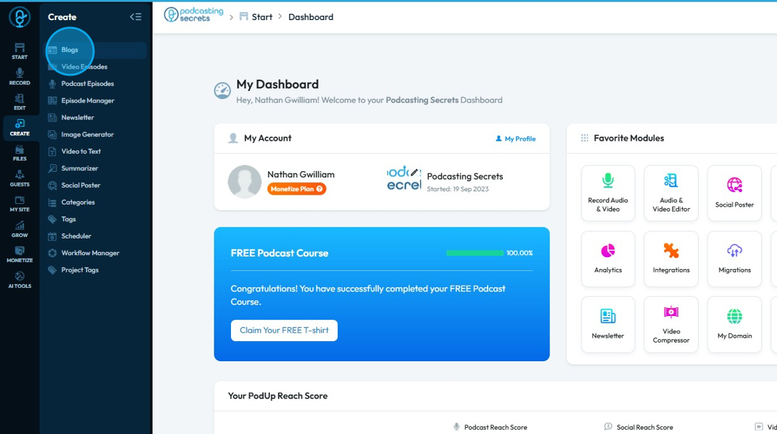Click the My Dashboard gauge icon
Screen dimensions: 777x434
pos(223,91)
